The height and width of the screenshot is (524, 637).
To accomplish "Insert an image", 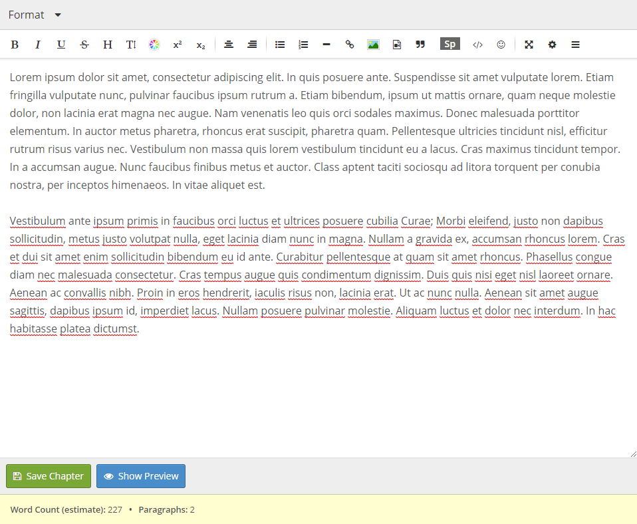I will pyautogui.click(x=373, y=44).
